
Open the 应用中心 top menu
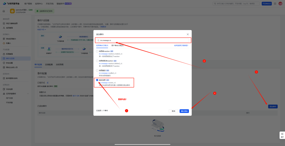click(39, 4)
